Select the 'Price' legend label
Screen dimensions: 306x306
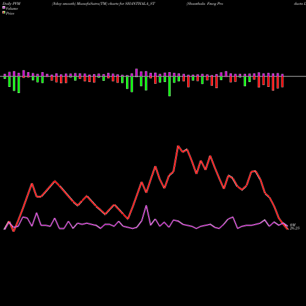click(10, 13)
